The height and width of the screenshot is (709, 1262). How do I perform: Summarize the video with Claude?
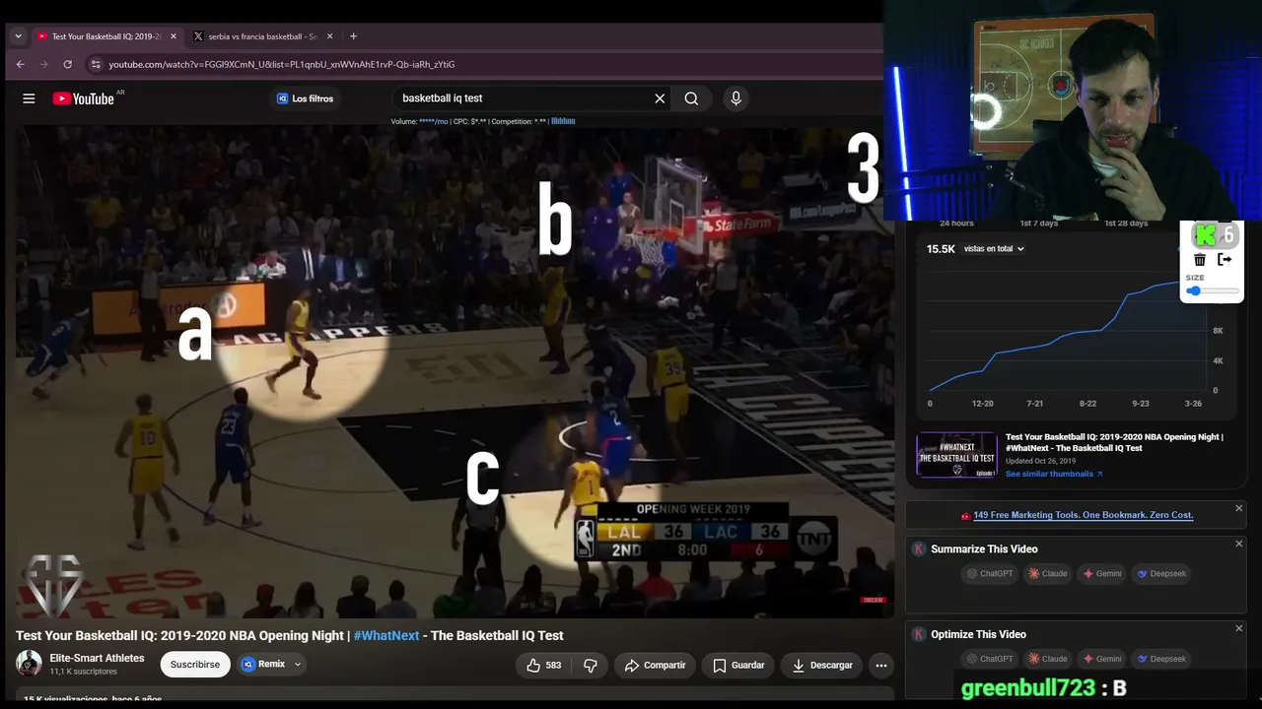1048,573
